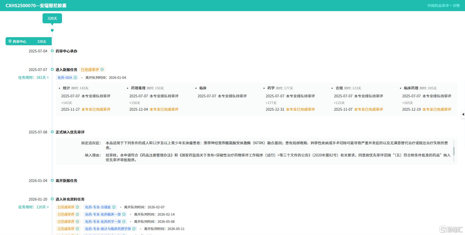Click the scrollbar in the 优先审评 details box
The width and height of the screenshot is (465, 235).
click(454, 151)
